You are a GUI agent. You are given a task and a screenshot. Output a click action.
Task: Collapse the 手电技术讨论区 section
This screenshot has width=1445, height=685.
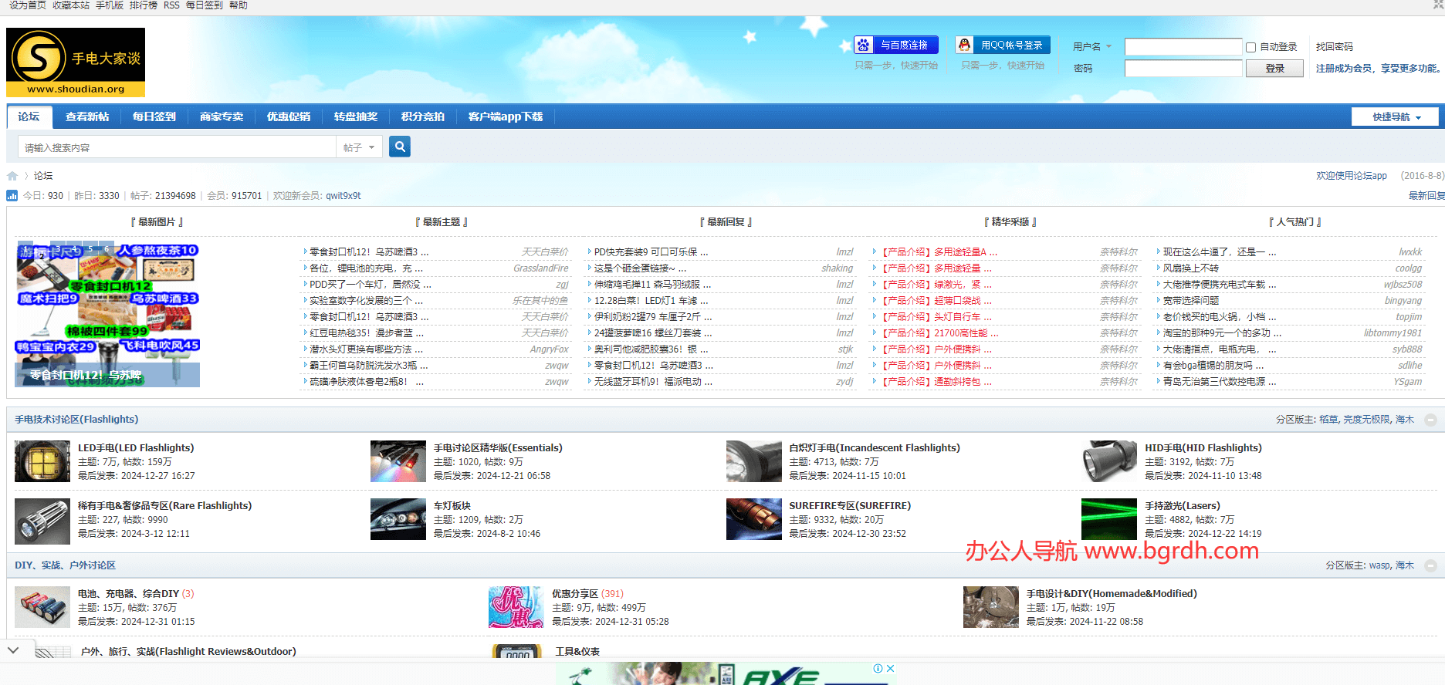[x=1430, y=420]
